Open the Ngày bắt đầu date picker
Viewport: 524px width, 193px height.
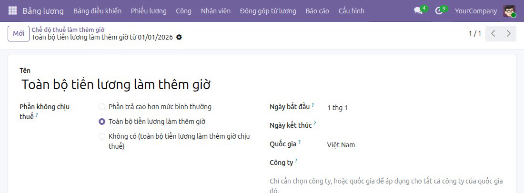pos(415,108)
